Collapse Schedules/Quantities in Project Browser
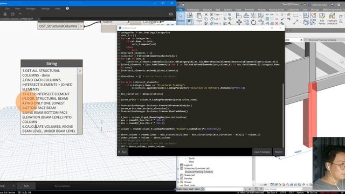 178,169
